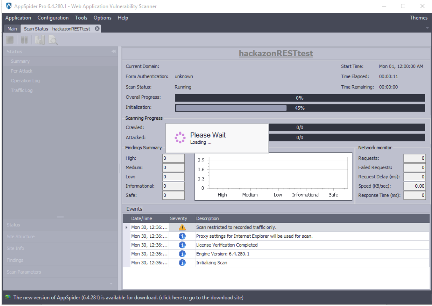Click the hackazonRESTtest title link
Viewport: 432px width, 306px height.
276,53
